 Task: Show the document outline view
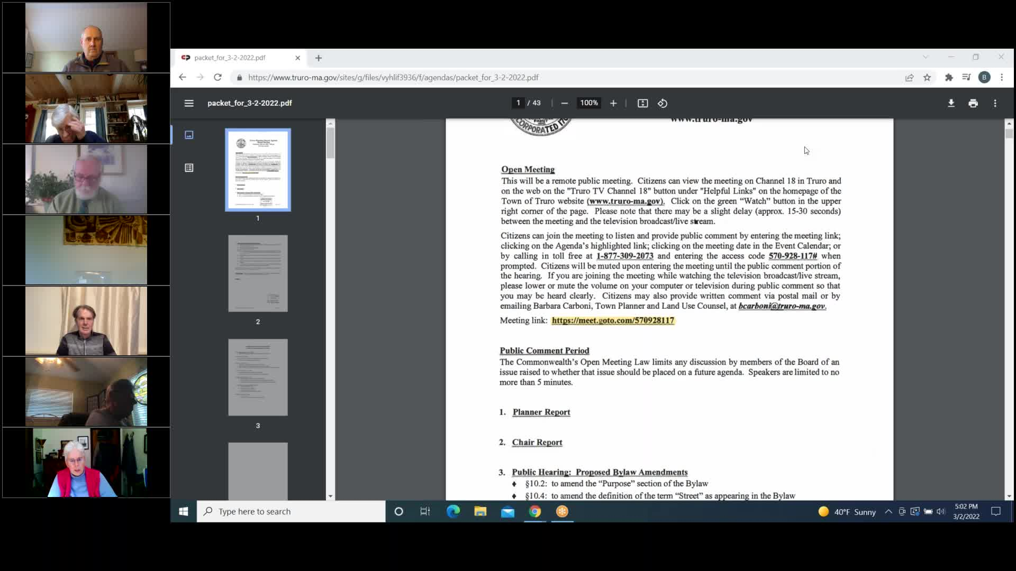(189, 168)
